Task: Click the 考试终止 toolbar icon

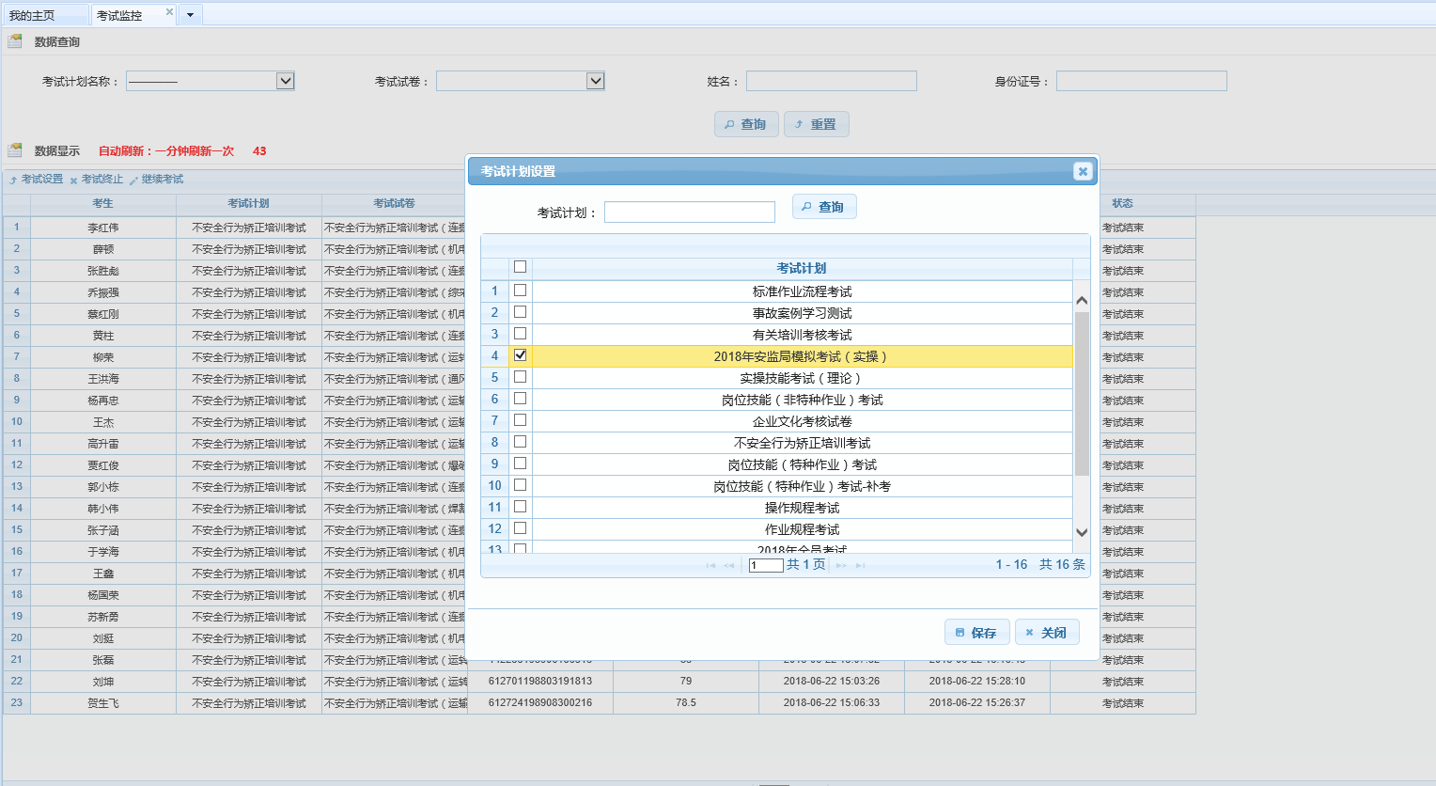Action: [74, 180]
